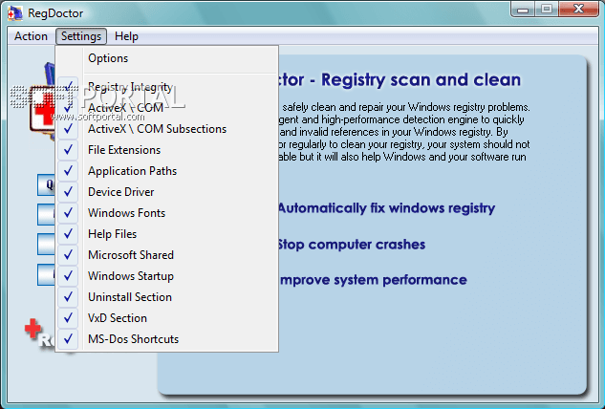Uncheck the Help Files option
The height and width of the screenshot is (409, 605).
pyautogui.click(x=167, y=234)
